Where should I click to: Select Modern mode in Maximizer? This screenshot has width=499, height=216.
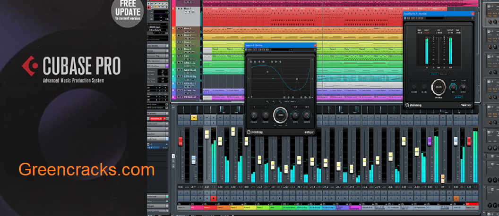443,74
